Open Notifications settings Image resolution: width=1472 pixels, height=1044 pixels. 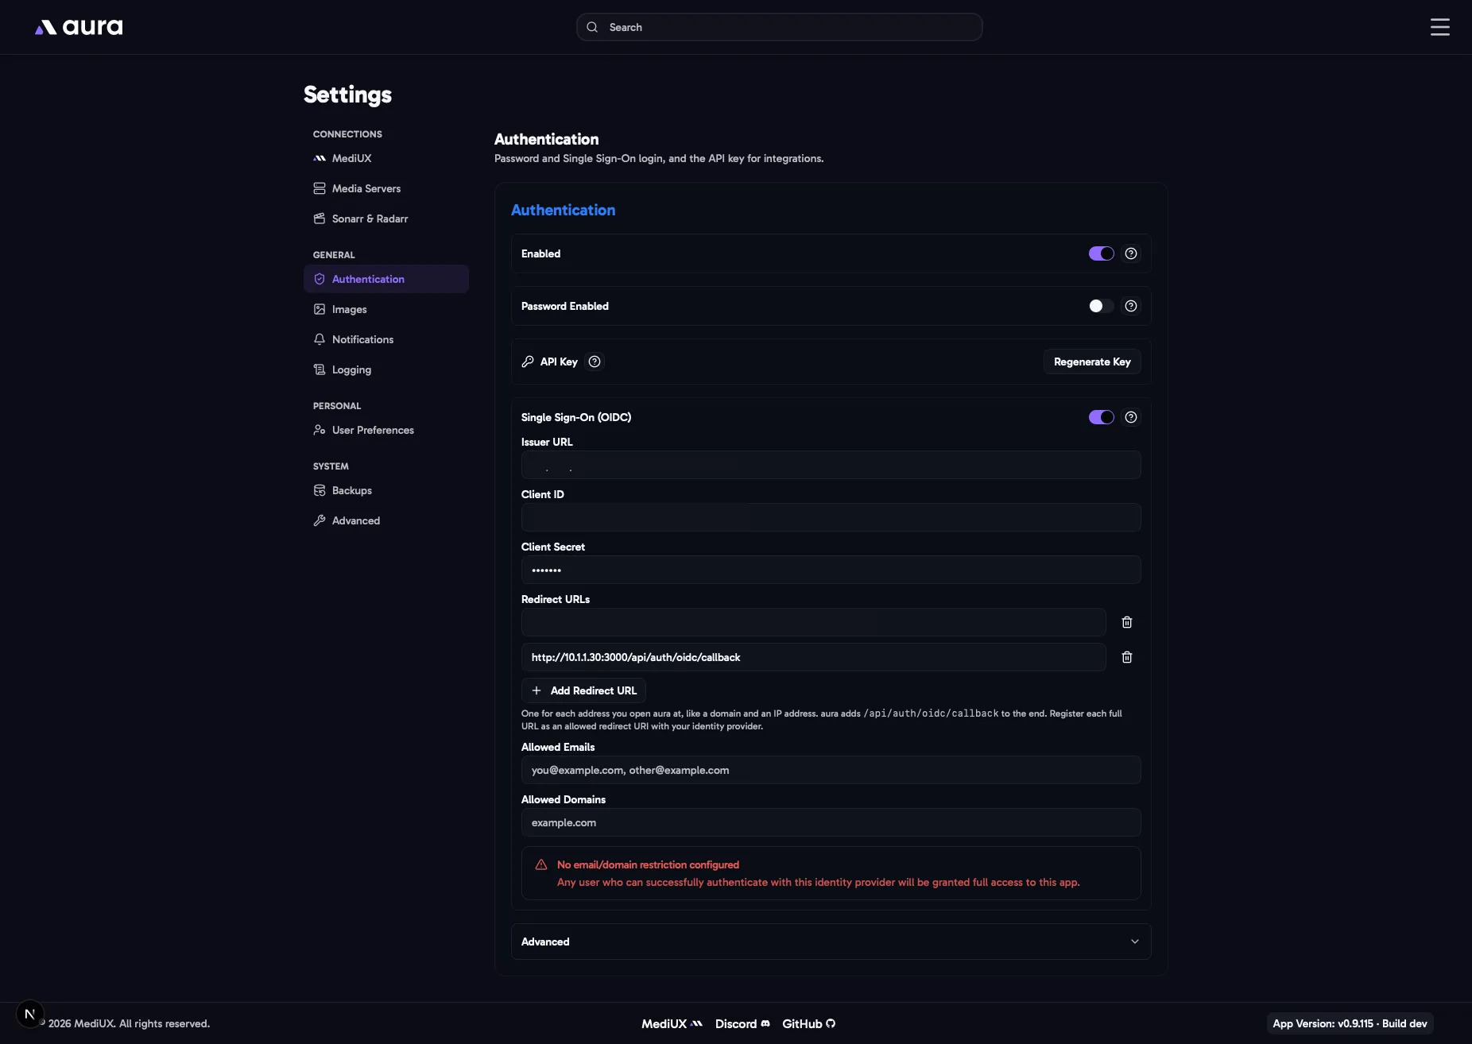point(386,339)
